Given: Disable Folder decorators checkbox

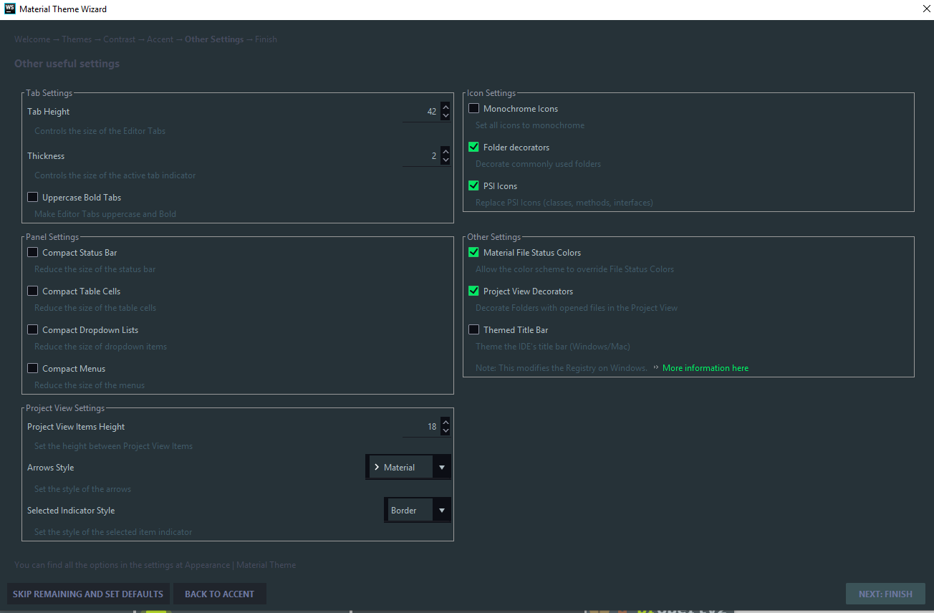Looking at the screenshot, I should coord(474,147).
